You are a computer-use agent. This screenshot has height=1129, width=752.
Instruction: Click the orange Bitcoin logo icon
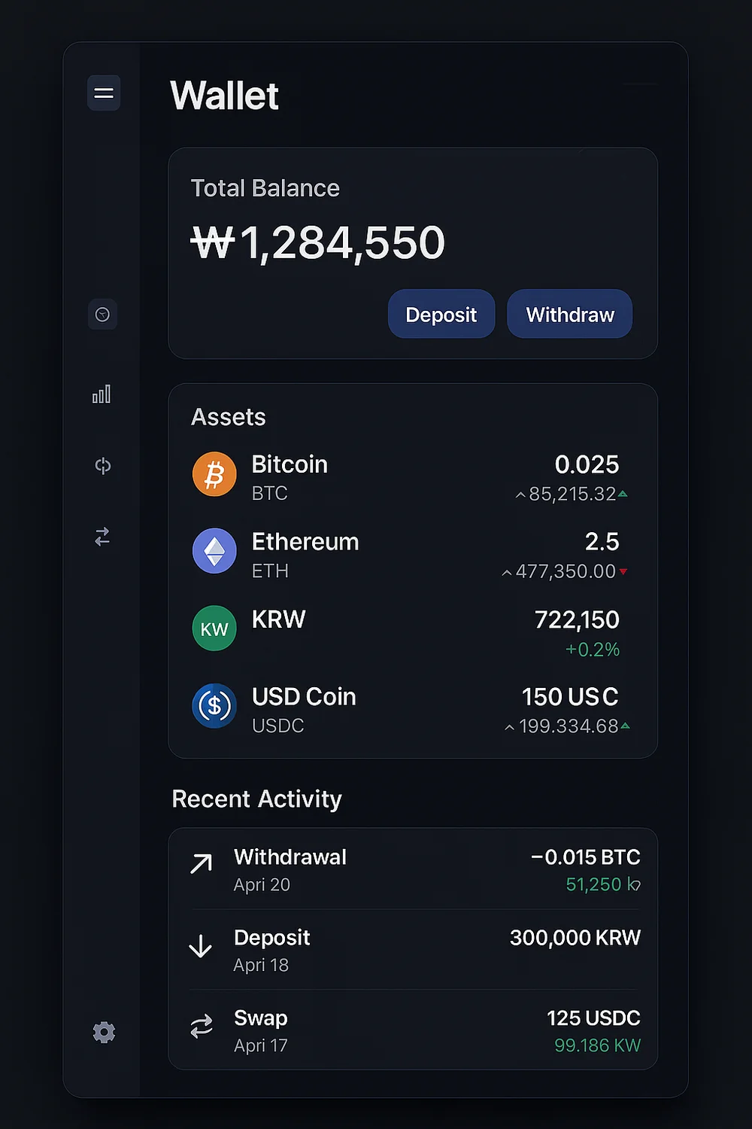tap(214, 475)
